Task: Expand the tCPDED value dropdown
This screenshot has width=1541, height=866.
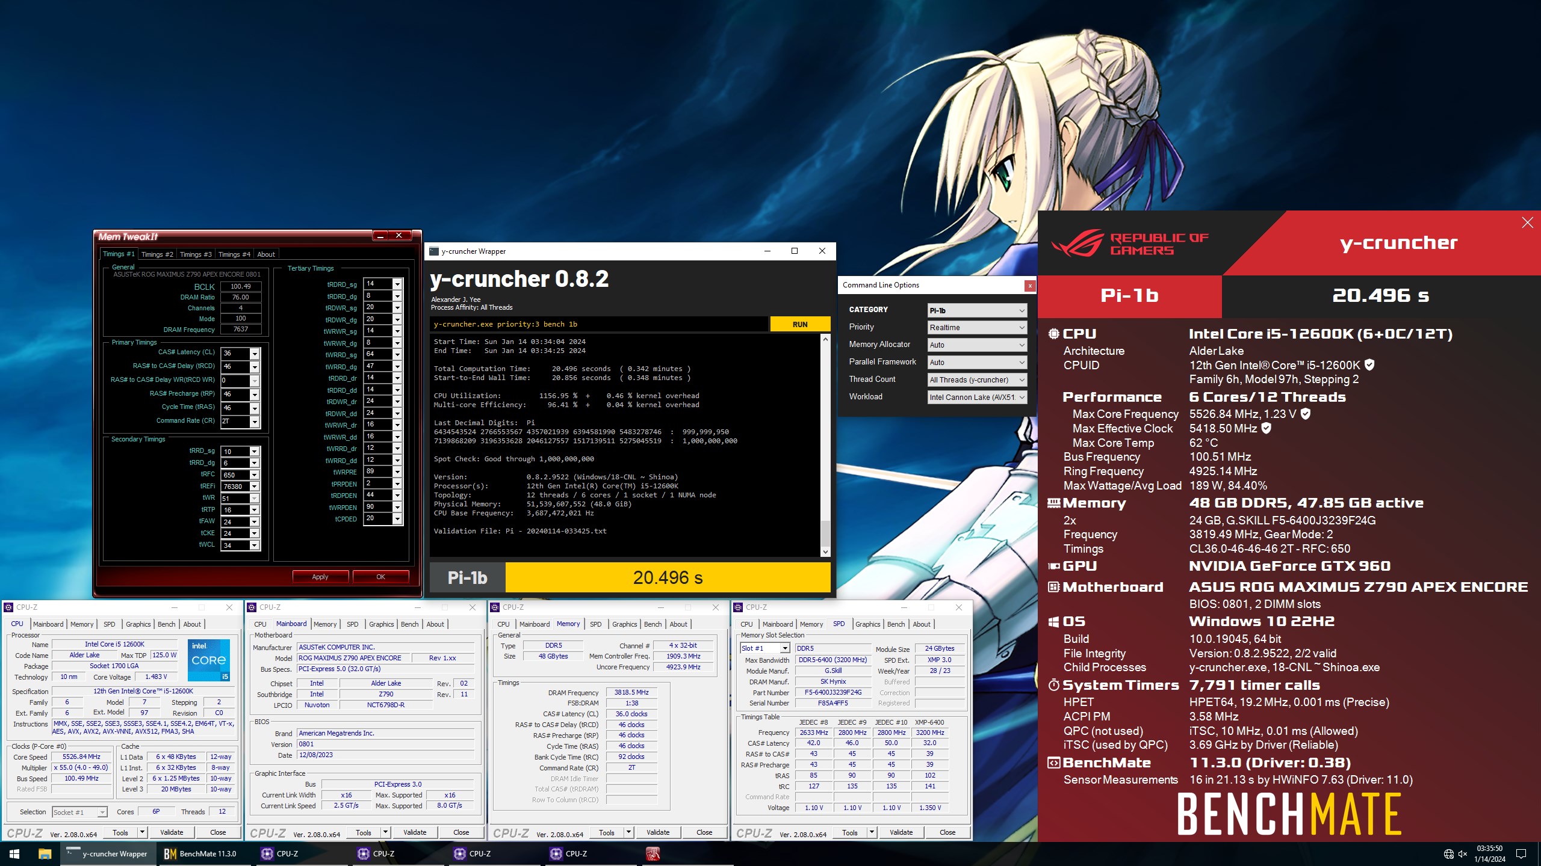Action: tap(397, 519)
